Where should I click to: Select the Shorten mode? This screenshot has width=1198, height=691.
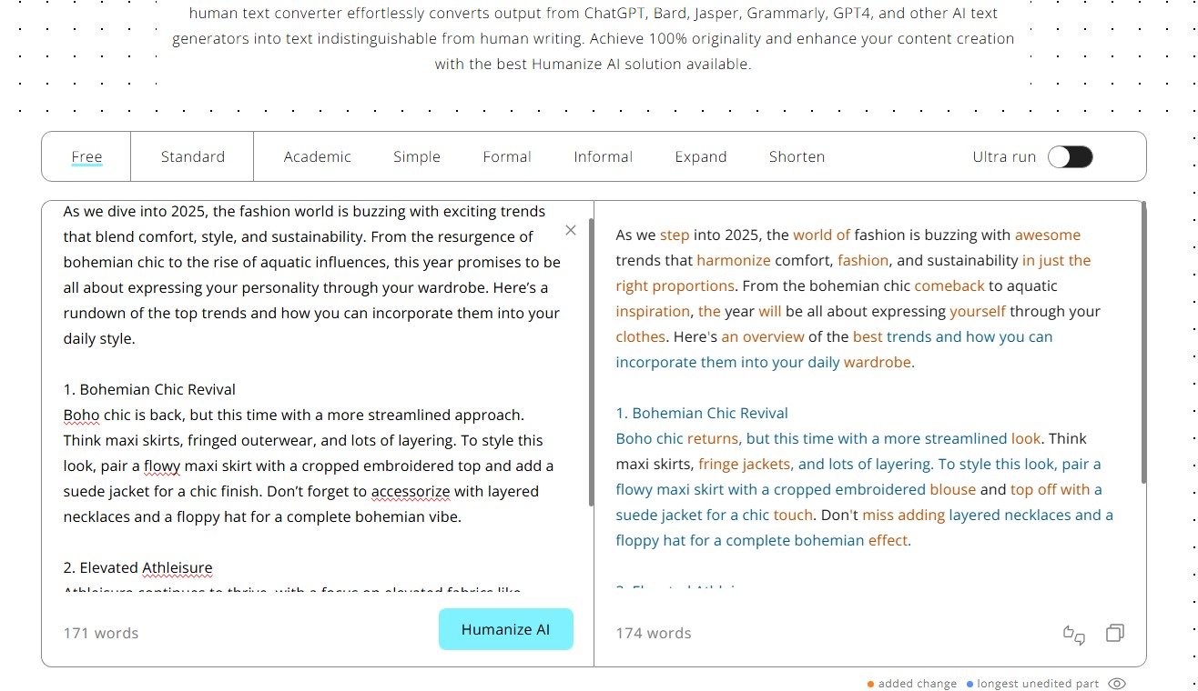click(797, 156)
